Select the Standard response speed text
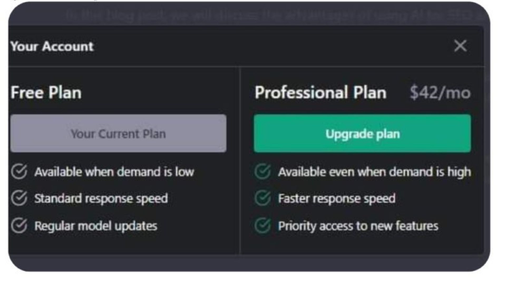This screenshot has width=506, height=284. pyautogui.click(x=101, y=199)
